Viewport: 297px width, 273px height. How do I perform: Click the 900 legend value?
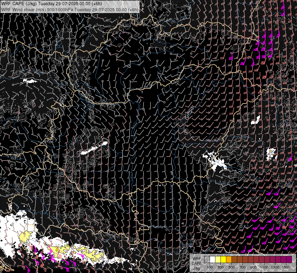point(253,267)
